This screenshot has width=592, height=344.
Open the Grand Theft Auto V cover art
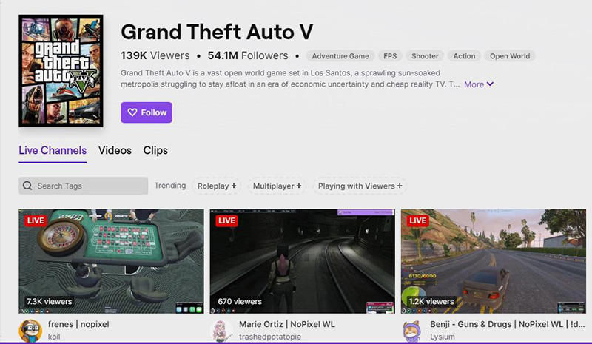pos(61,70)
